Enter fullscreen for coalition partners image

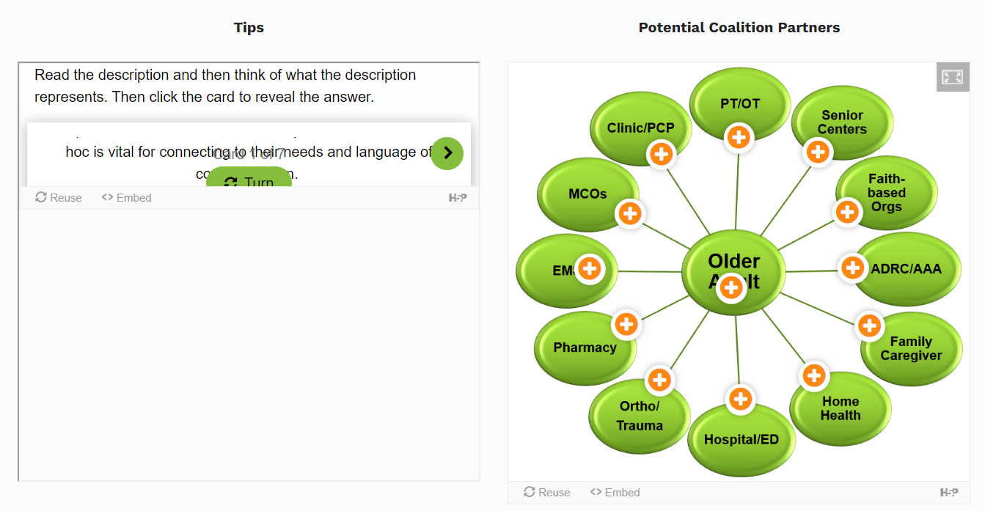coord(952,77)
